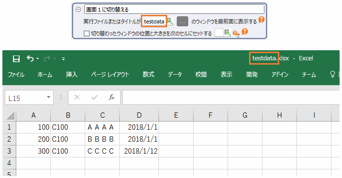
Task: Open help icon after 最前面に表示する
Action: (262, 20)
